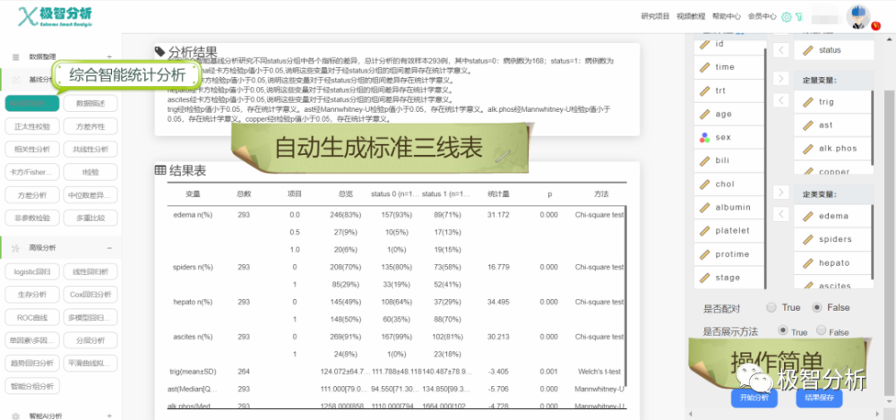896x420 pixels.
Task: Select the protime variable
Action: [729, 254]
